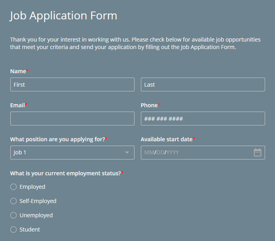Screen dimensions: 275x241
Task: Select the YYYY year segment of date
Action: pos(173,152)
